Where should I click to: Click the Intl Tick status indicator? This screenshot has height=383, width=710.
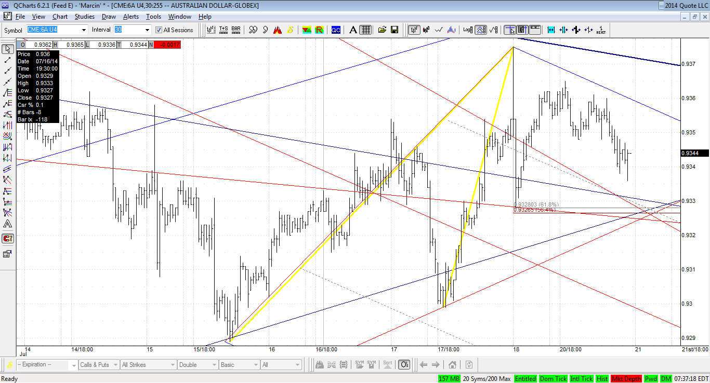coord(581,379)
